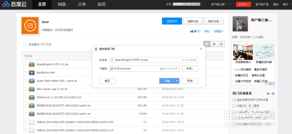Check Super Mario Maker USA + save.rar
292x134 pixels.
[x=25, y=81]
